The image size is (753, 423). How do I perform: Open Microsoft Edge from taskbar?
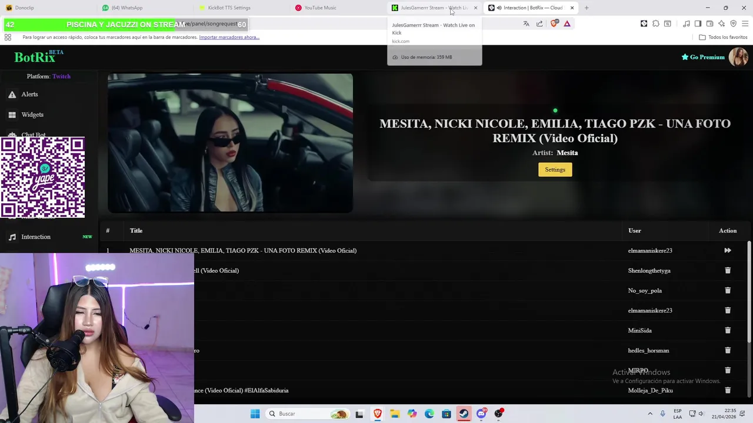pyautogui.click(x=429, y=414)
